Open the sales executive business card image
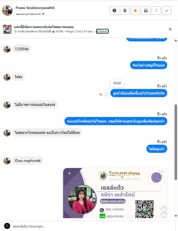The image size is (178, 231). (x=115, y=193)
